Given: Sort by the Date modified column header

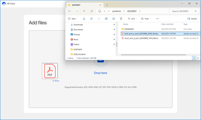Looking at the screenshot, I should tap(167, 24).
